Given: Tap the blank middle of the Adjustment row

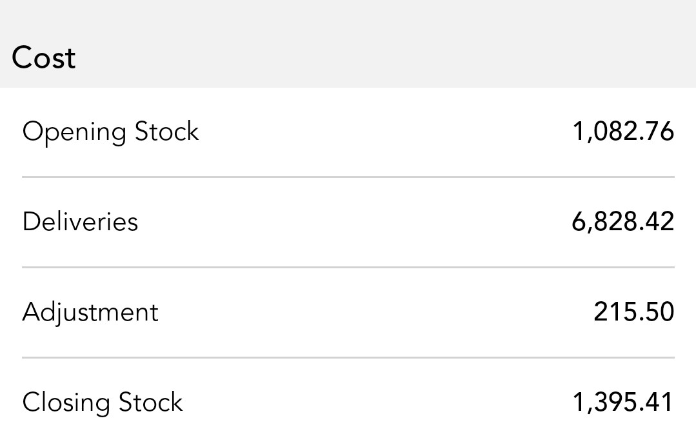Looking at the screenshot, I should click(374, 313).
